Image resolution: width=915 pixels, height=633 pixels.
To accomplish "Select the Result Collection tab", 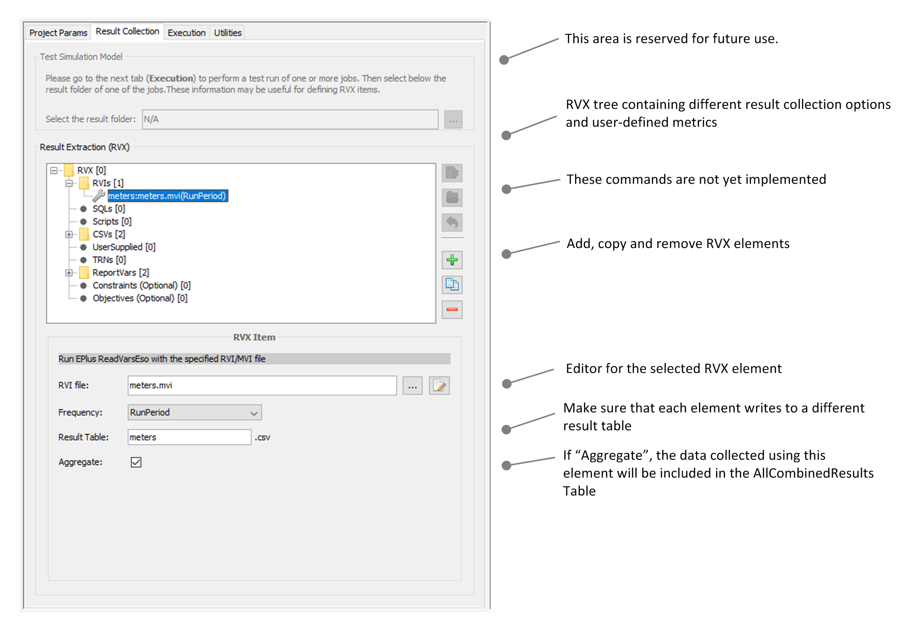I will coord(127,31).
